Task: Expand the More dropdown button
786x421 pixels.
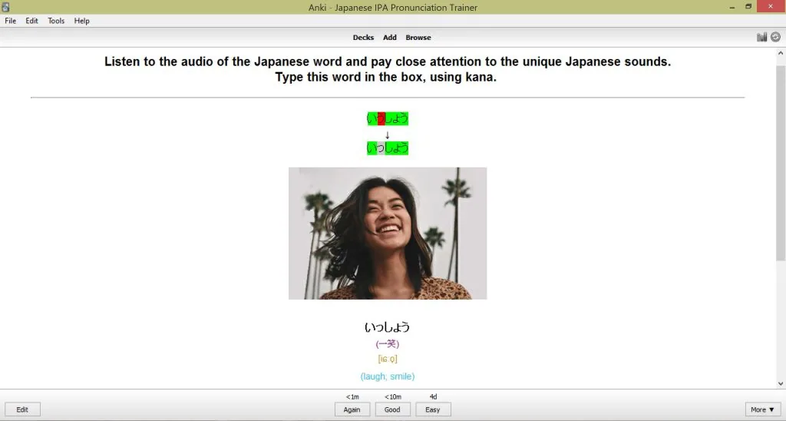Action: (x=762, y=409)
